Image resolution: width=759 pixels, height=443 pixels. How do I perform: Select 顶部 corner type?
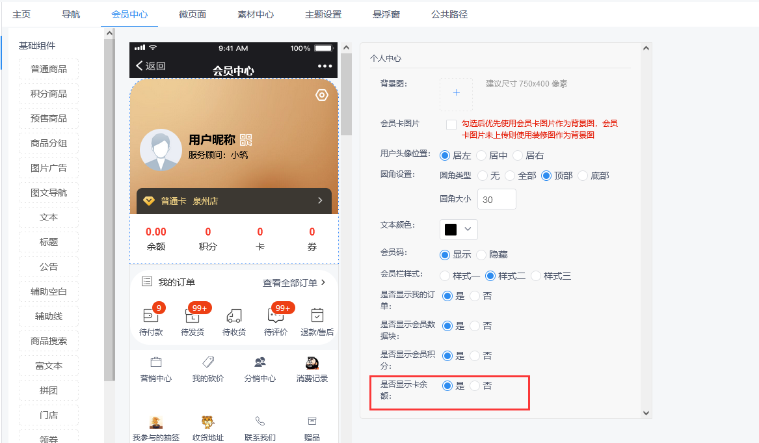pos(546,176)
